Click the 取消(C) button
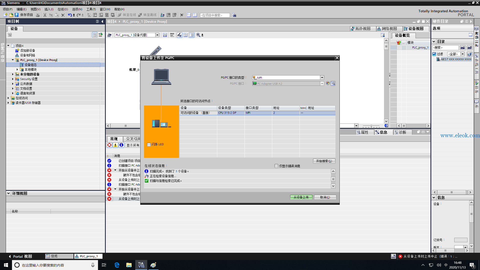 coord(325,197)
